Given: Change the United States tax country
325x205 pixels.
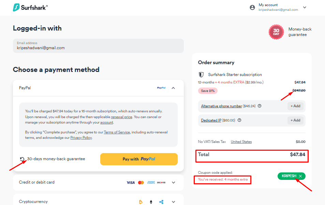Looking at the screenshot, I should pos(241,142).
